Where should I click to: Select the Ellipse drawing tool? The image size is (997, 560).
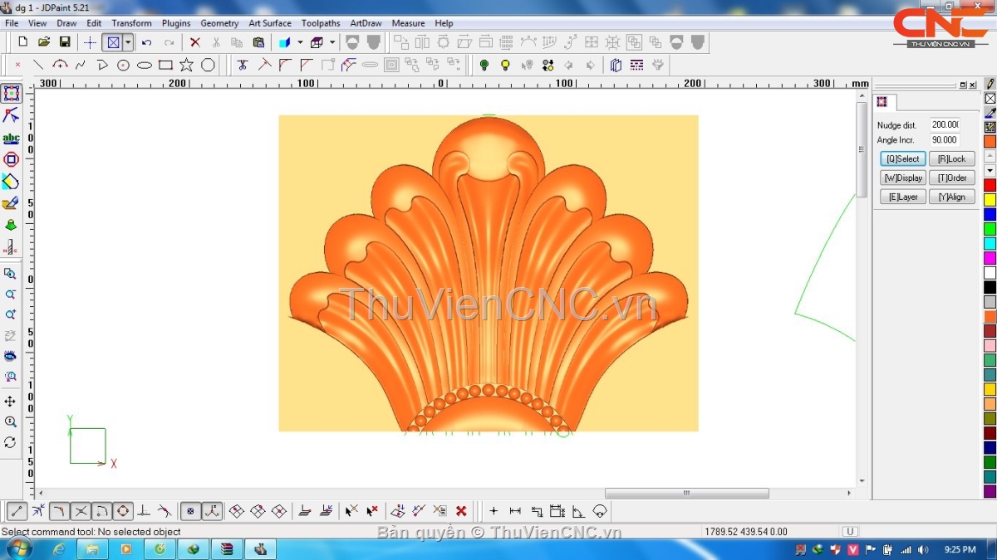[x=145, y=65]
